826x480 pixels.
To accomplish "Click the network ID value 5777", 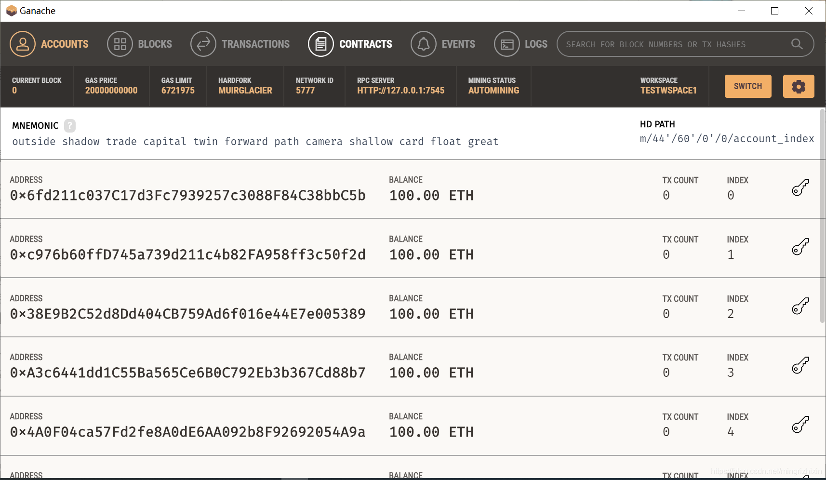I will point(305,91).
